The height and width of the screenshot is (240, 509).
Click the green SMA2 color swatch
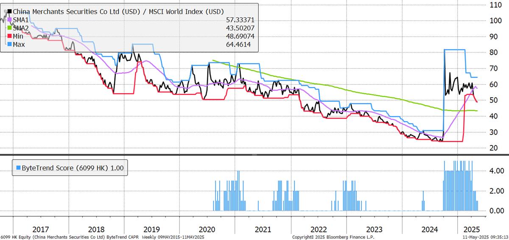[10, 28]
